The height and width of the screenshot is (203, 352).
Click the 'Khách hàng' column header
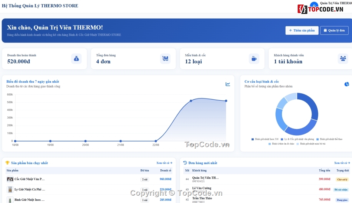(x=199, y=170)
